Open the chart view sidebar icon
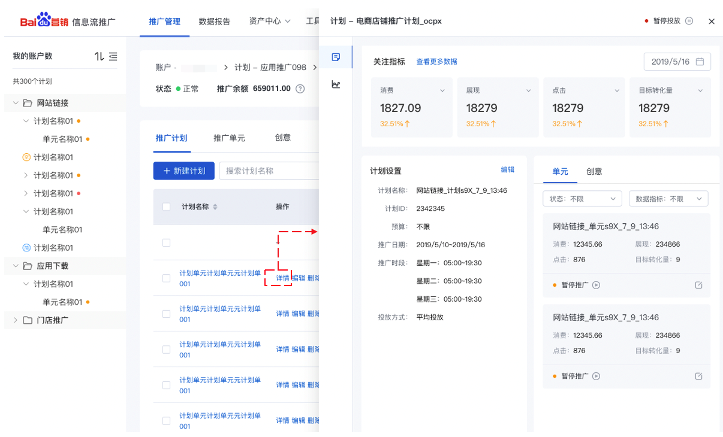The width and height of the screenshot is (723, 437). click(336, 84)
